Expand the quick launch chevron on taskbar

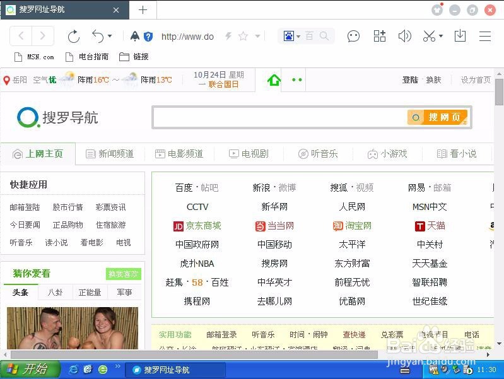tap(118, 366)
